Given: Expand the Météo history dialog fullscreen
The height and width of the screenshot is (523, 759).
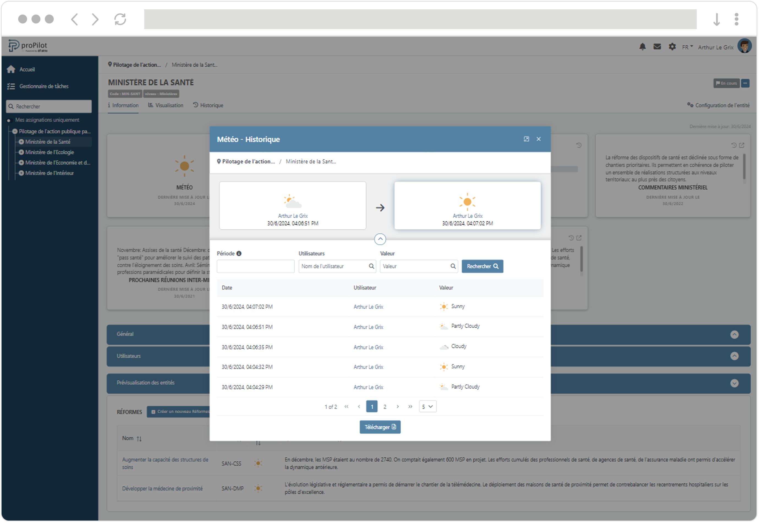Looking at the screenshot, I should 527,139.
